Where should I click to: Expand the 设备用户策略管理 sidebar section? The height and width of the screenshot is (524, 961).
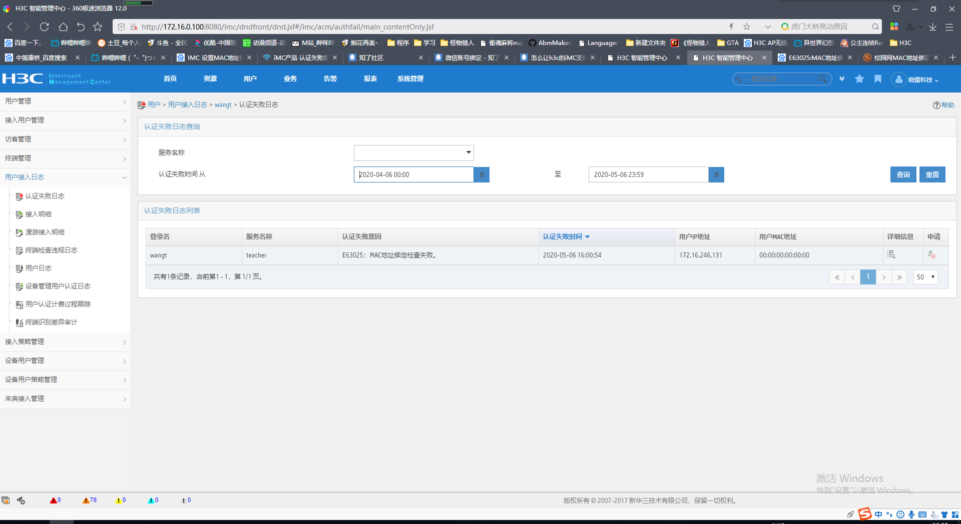[x=65, y=380]
